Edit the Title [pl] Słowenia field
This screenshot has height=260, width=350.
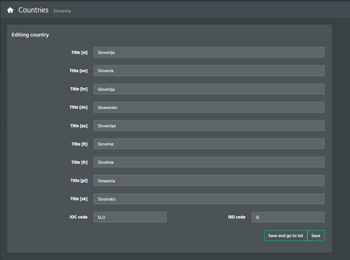(209, 180)
